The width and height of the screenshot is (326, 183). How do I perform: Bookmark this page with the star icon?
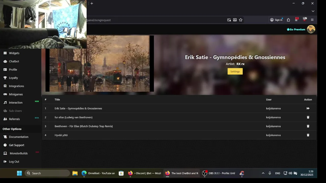pos(241,20)
